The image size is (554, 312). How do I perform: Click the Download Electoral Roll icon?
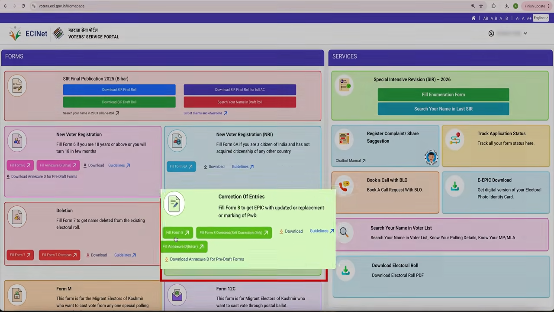[345, 270]
